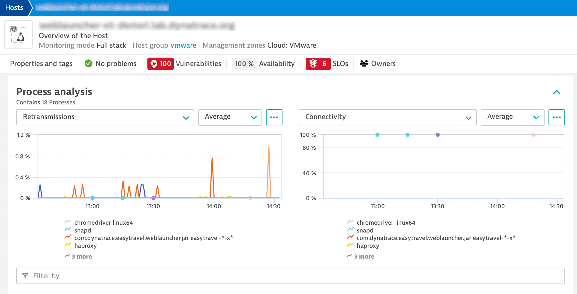Open the vmware host group link
The image size is (577, 294).
click(x=183, y=45)
